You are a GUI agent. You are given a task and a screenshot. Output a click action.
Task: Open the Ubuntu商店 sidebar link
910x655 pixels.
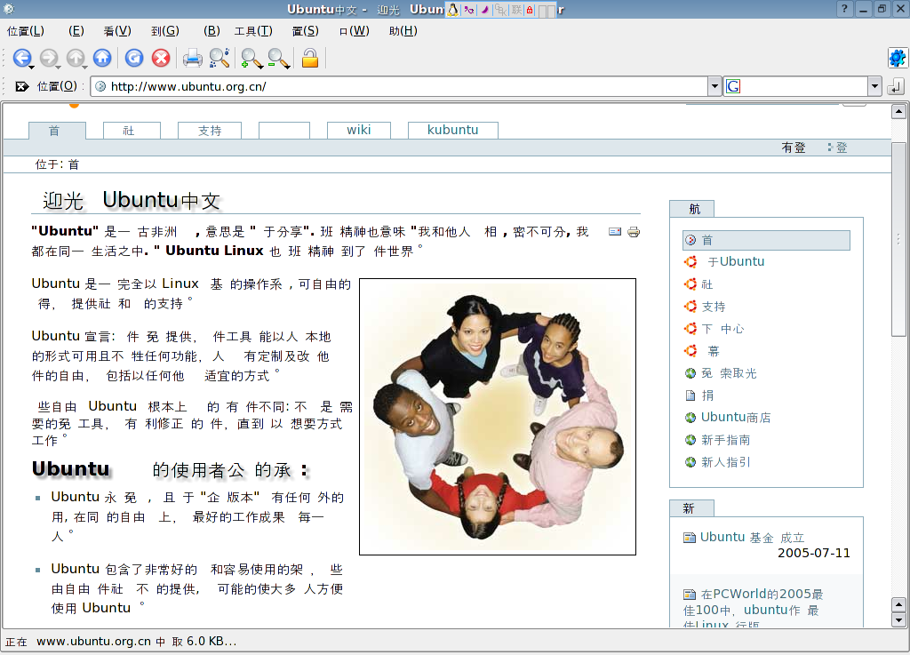pos(736,417)
